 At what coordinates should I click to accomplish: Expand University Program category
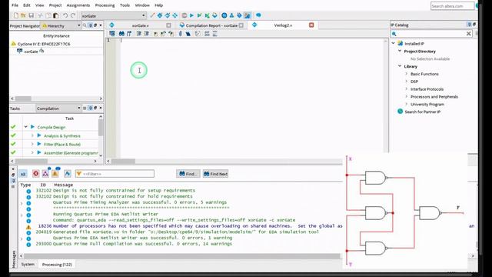(x=407, y=104)
